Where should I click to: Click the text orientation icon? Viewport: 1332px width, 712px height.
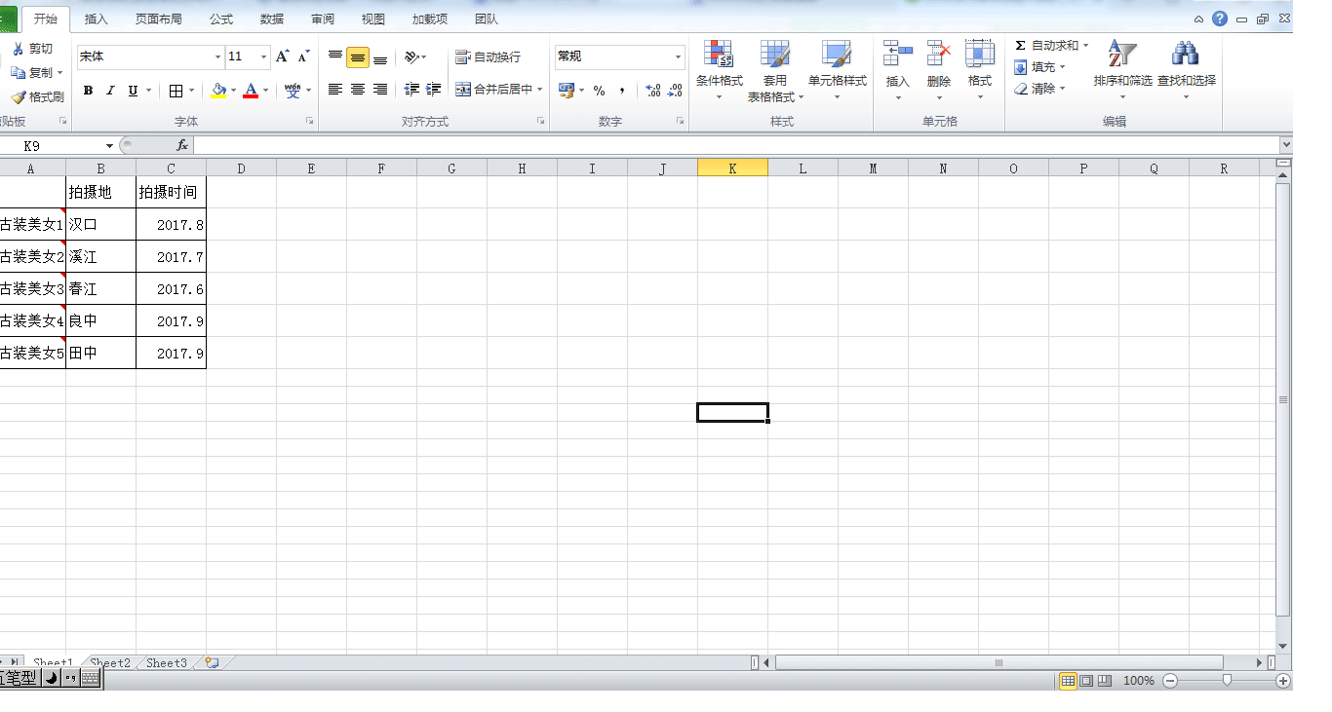(x=411, y=57)
